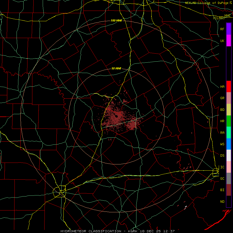Click the BI dark red legend swatch
Screen dimensions: 233x233
click(229, 190)
